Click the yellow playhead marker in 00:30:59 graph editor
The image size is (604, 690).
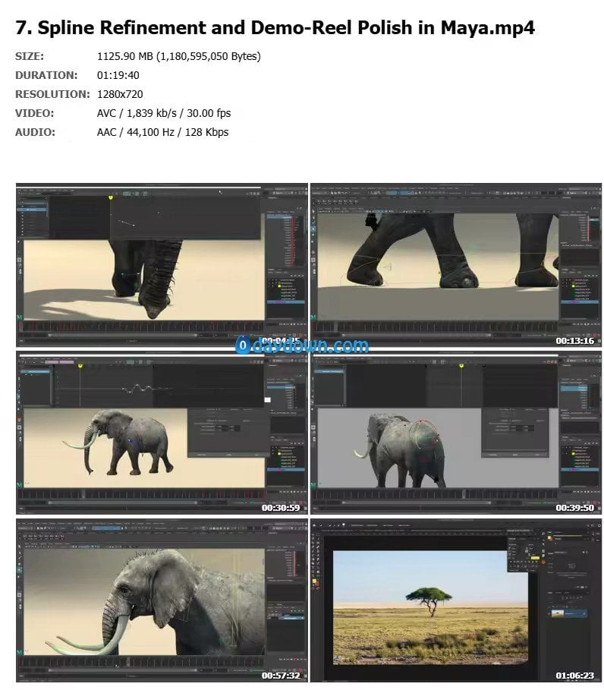click(80, 367)
